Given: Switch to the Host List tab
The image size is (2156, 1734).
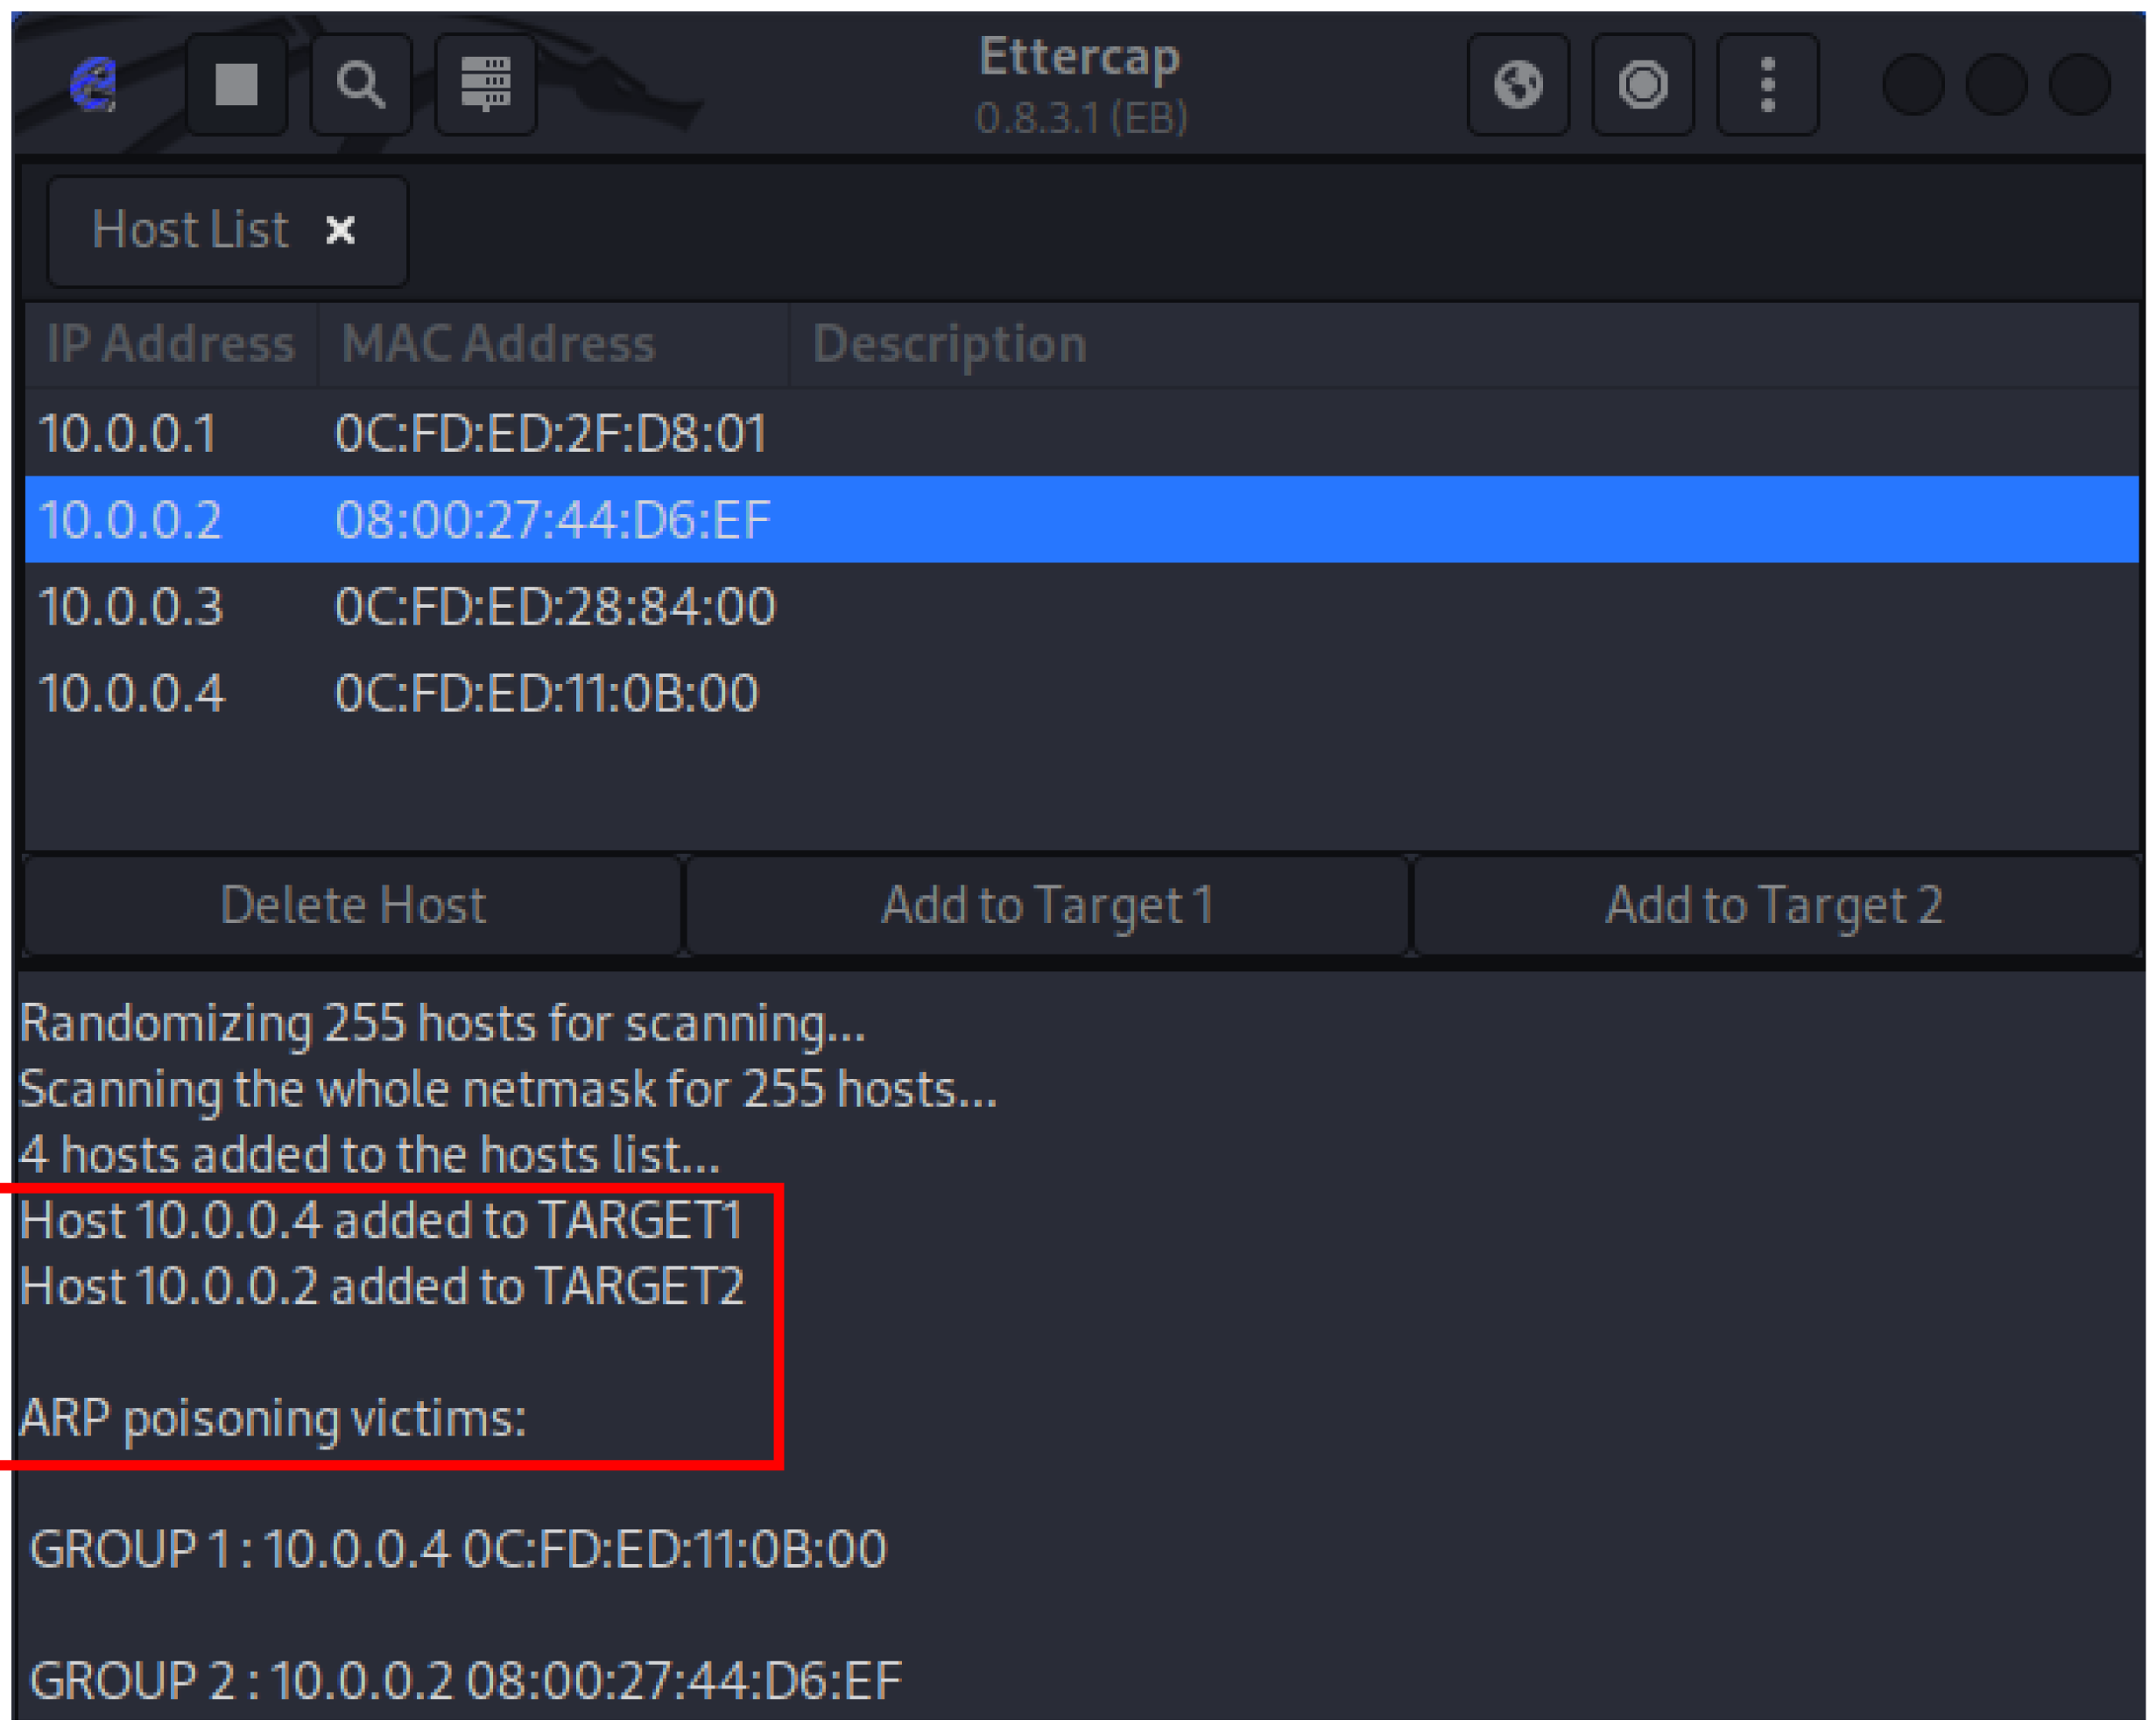Looking at the screenshot, I should (190, 230).
